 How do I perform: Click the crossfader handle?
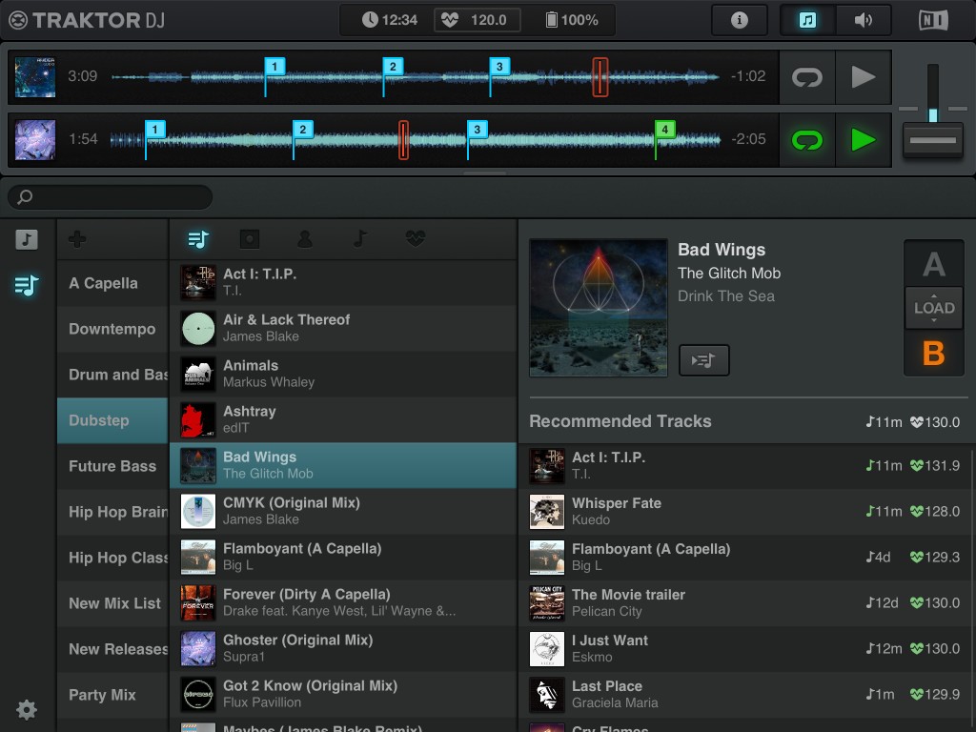[932, 140]
